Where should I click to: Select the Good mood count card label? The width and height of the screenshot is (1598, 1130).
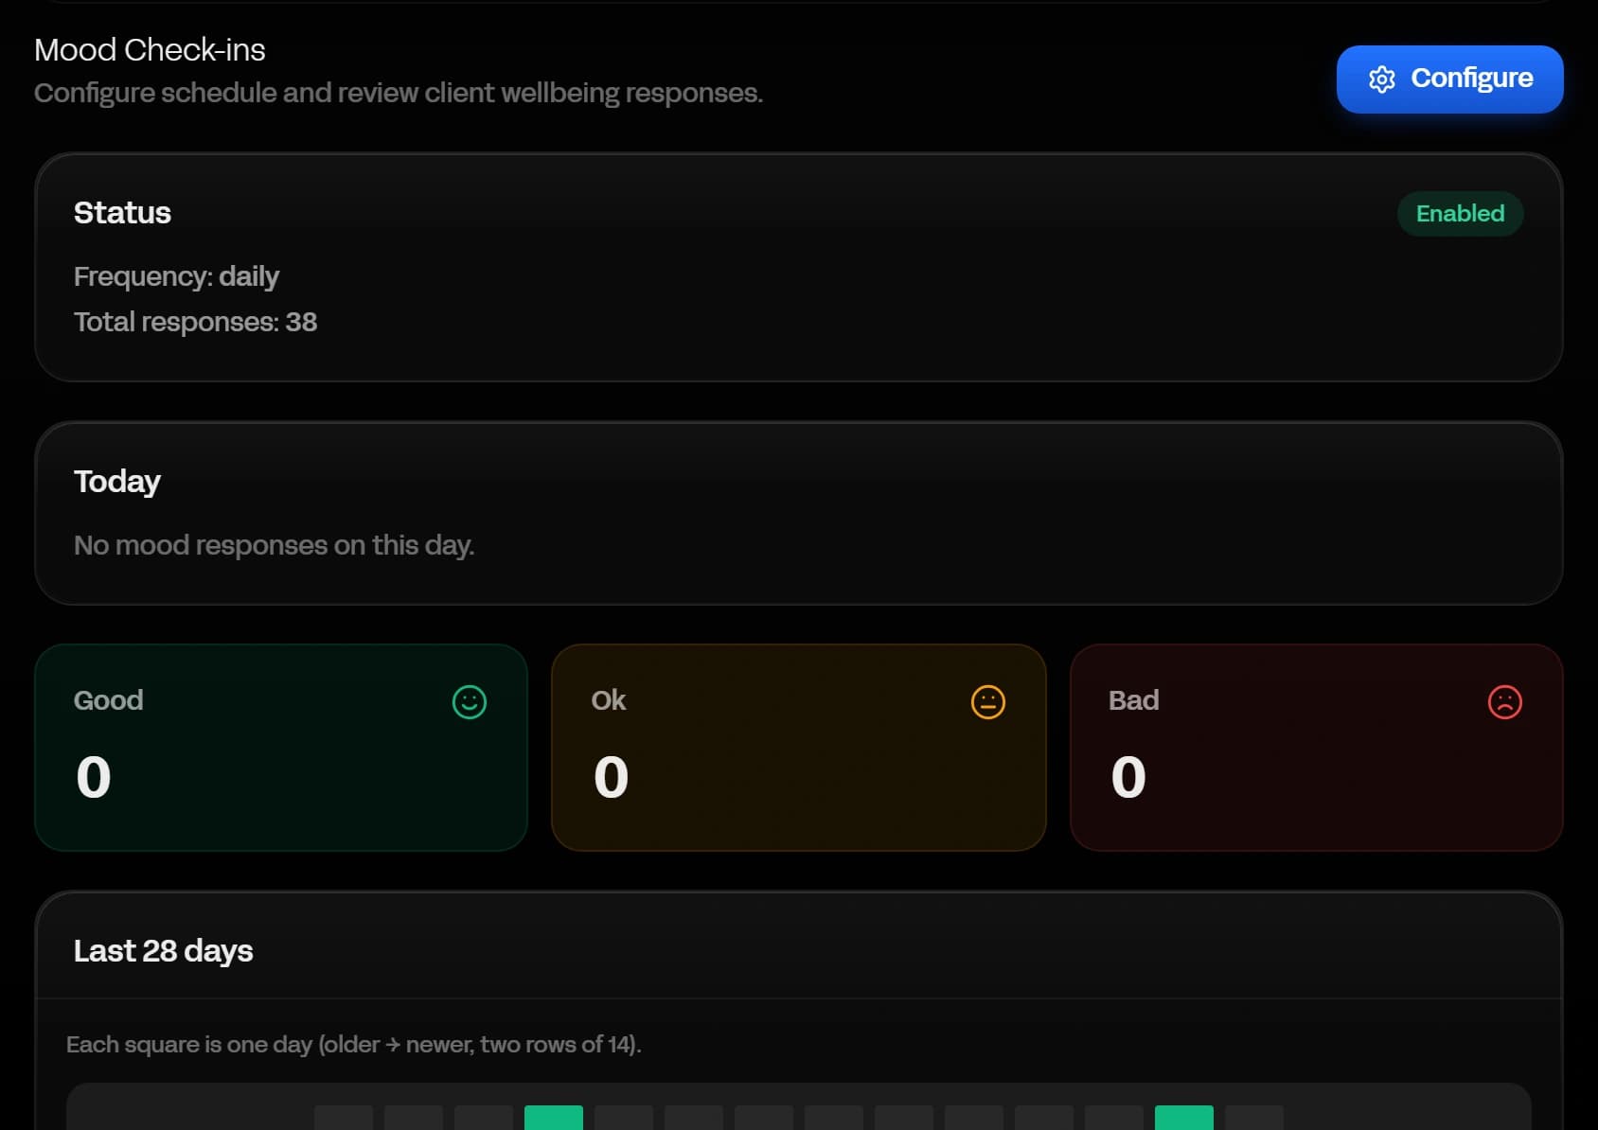click(109, 700)
